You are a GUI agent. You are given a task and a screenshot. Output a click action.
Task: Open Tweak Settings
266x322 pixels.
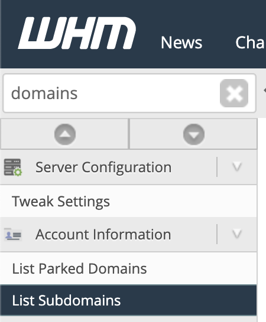[x=128, y=201]
